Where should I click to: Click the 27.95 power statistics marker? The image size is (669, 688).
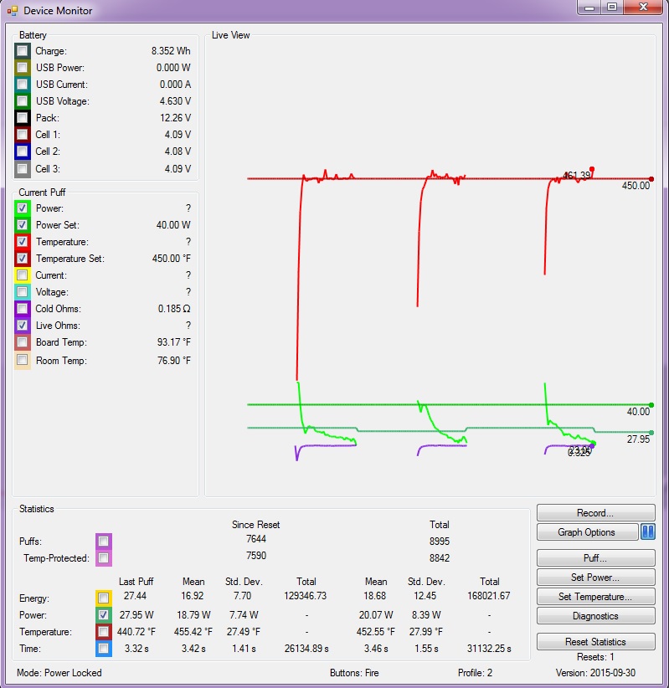[651, 433]
